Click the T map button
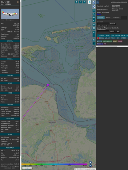Viewport: 128px width, 170px height. click(x=84, y=2)
